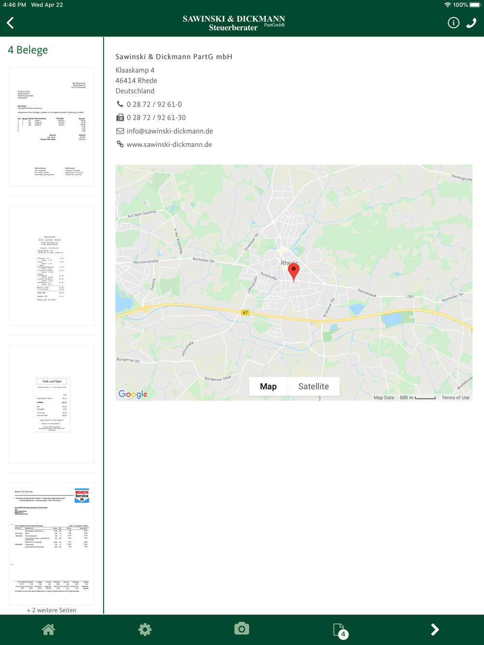The image size is (484, 645).
Task: Tap '+ 2 weitere Seiten' text
Action: point(52,610)
